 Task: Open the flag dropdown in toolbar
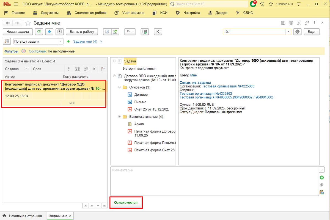[130, 32]
